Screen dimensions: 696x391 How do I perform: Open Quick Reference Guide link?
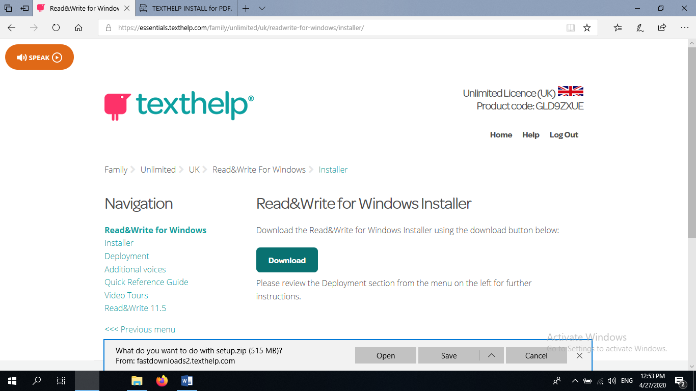click(x=146, y=282)
